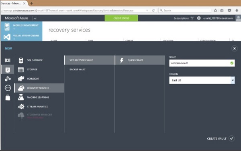Click the NEW panel heading

pyautogui.click(x=8, y=48)
